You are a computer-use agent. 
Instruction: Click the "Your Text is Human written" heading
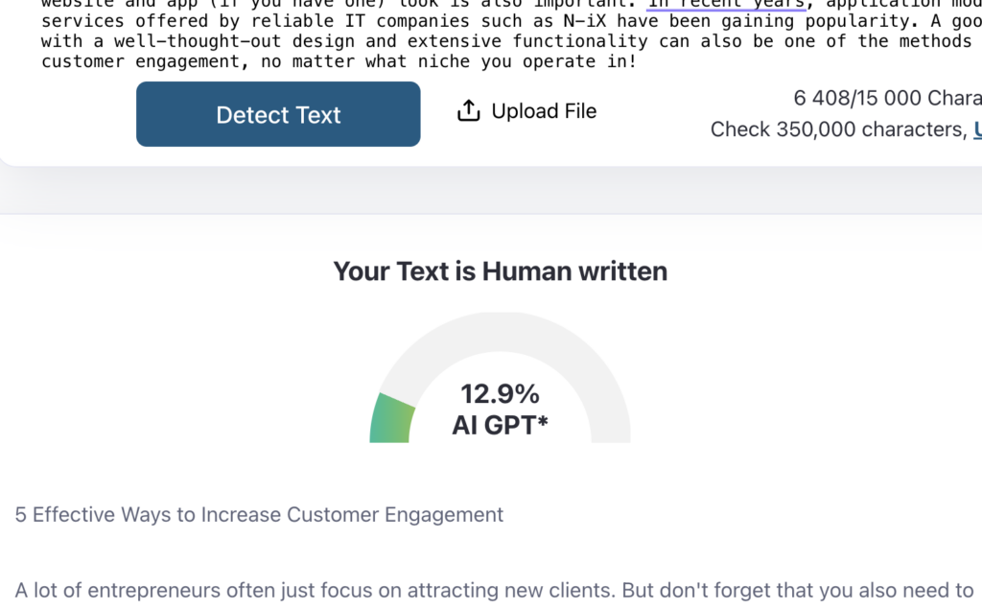tap(500, 271)
